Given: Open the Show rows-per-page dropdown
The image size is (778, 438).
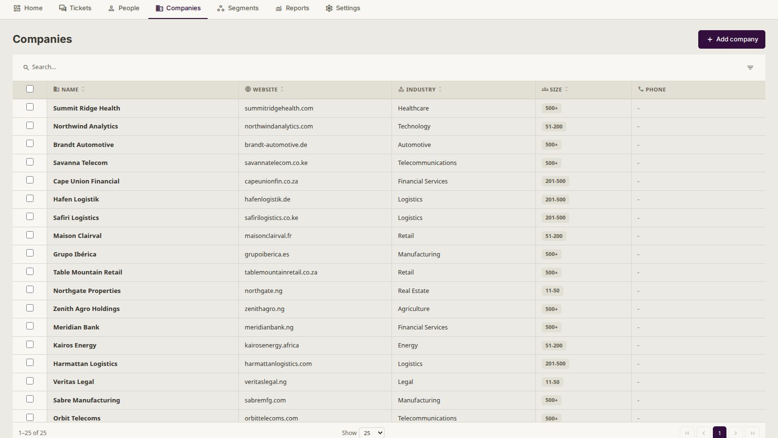Looking at the screenshot, I should 371,433.
